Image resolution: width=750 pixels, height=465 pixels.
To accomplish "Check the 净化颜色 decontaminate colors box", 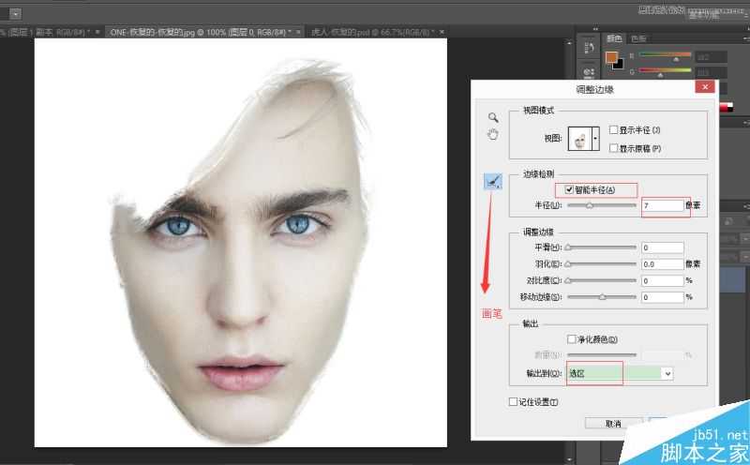I will point(572,338).
